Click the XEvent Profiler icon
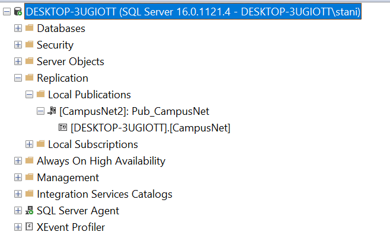The image size is (390, 235). coord(29,227)
